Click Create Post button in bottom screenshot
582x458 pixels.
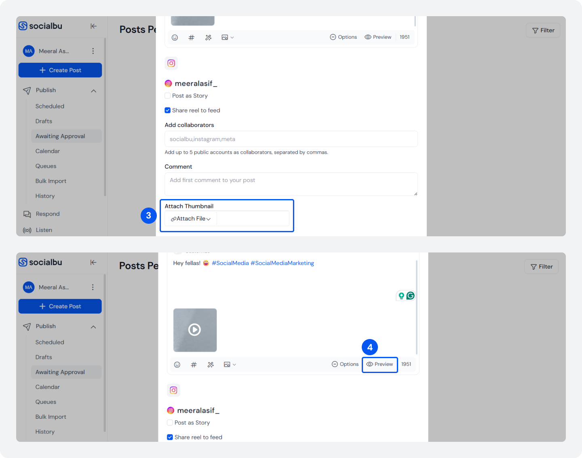click(x=60, y=306)
